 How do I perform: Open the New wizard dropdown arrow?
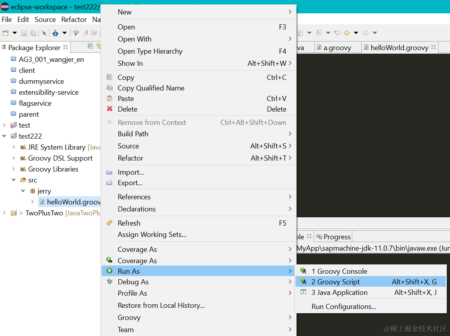15,33
